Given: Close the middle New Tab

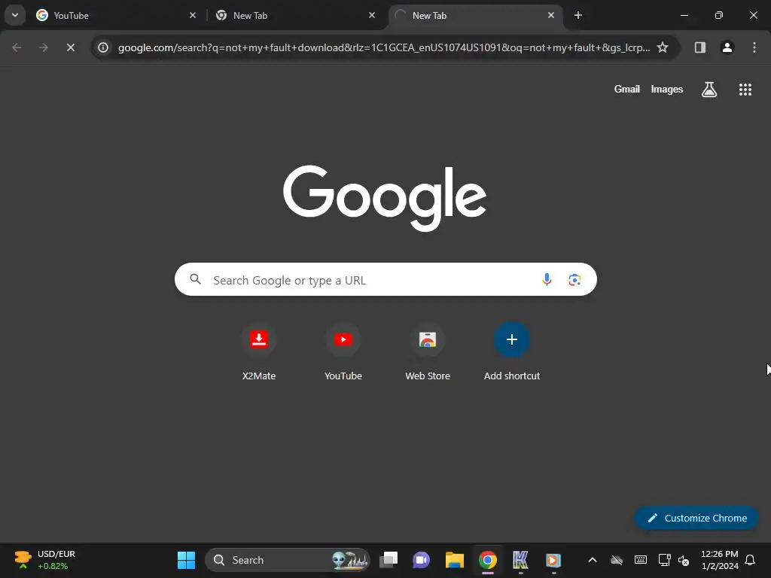Looking at the screenshot, I should [372, 15].
